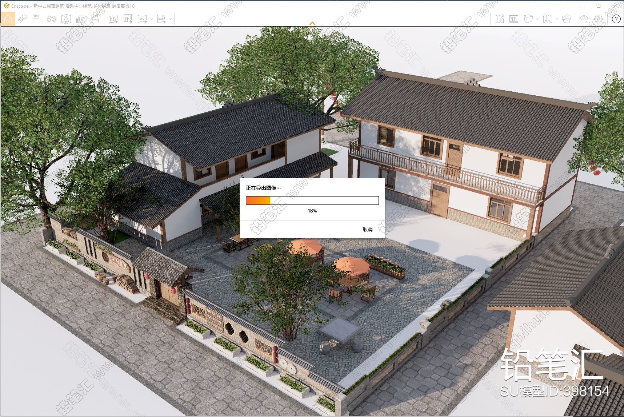Expand the panorama export dropdown arrow
This screenshot has height=417, width=624.
click(x=152, y=19)
